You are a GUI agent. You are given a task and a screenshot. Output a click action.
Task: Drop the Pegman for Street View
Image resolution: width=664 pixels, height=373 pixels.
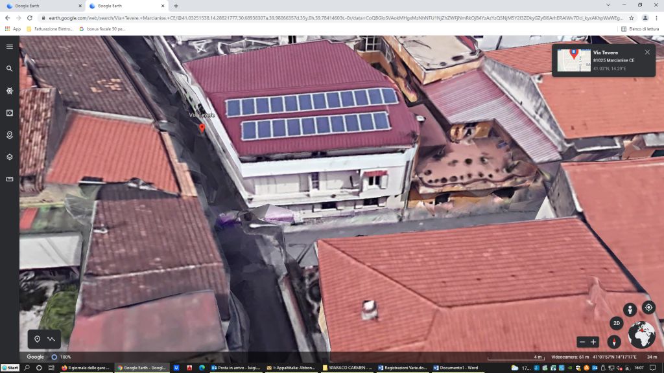(629, 310)
